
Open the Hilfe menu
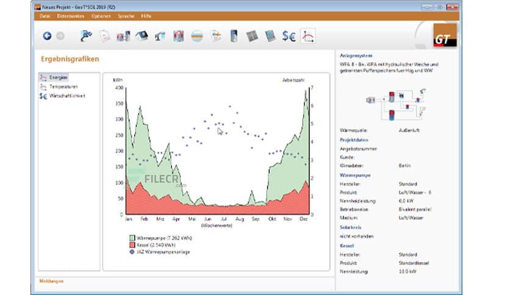[146, 16]
